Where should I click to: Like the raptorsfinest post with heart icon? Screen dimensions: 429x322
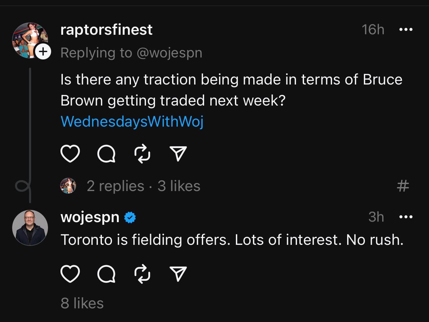pyautogui.click(x=70, y=154)
